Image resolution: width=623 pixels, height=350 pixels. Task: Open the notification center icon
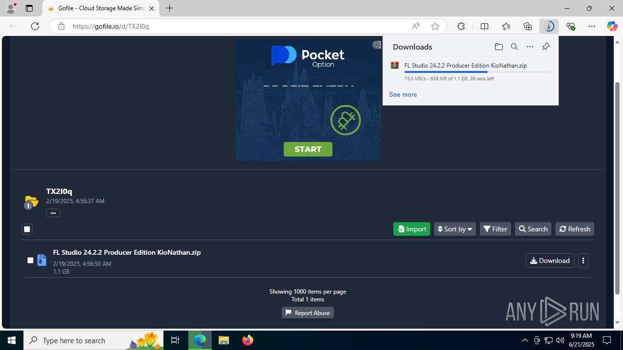pos(607,340)
